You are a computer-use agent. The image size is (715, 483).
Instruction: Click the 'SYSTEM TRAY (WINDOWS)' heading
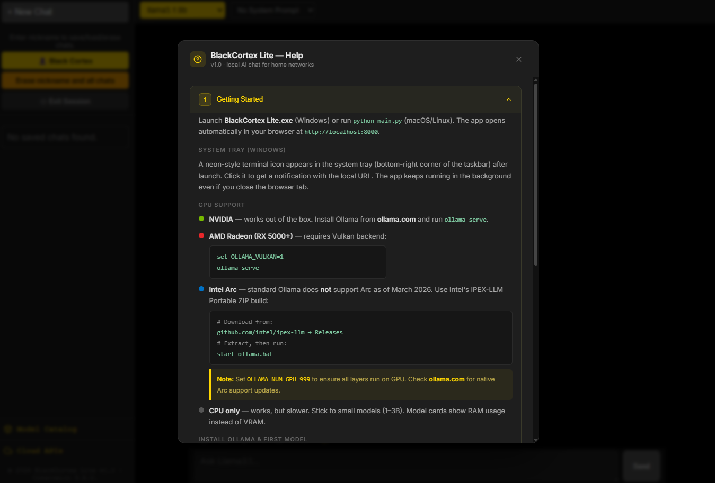pos(242,150)
